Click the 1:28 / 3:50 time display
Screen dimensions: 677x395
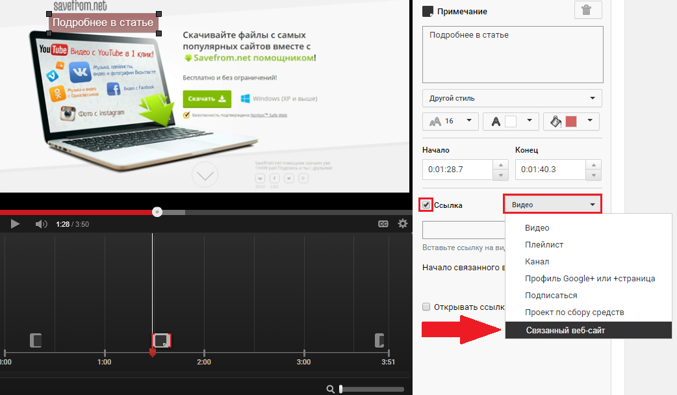[x=73, y=224]
